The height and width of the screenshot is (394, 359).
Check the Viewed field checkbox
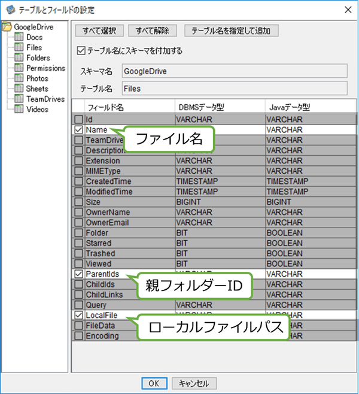pos(78,263)
